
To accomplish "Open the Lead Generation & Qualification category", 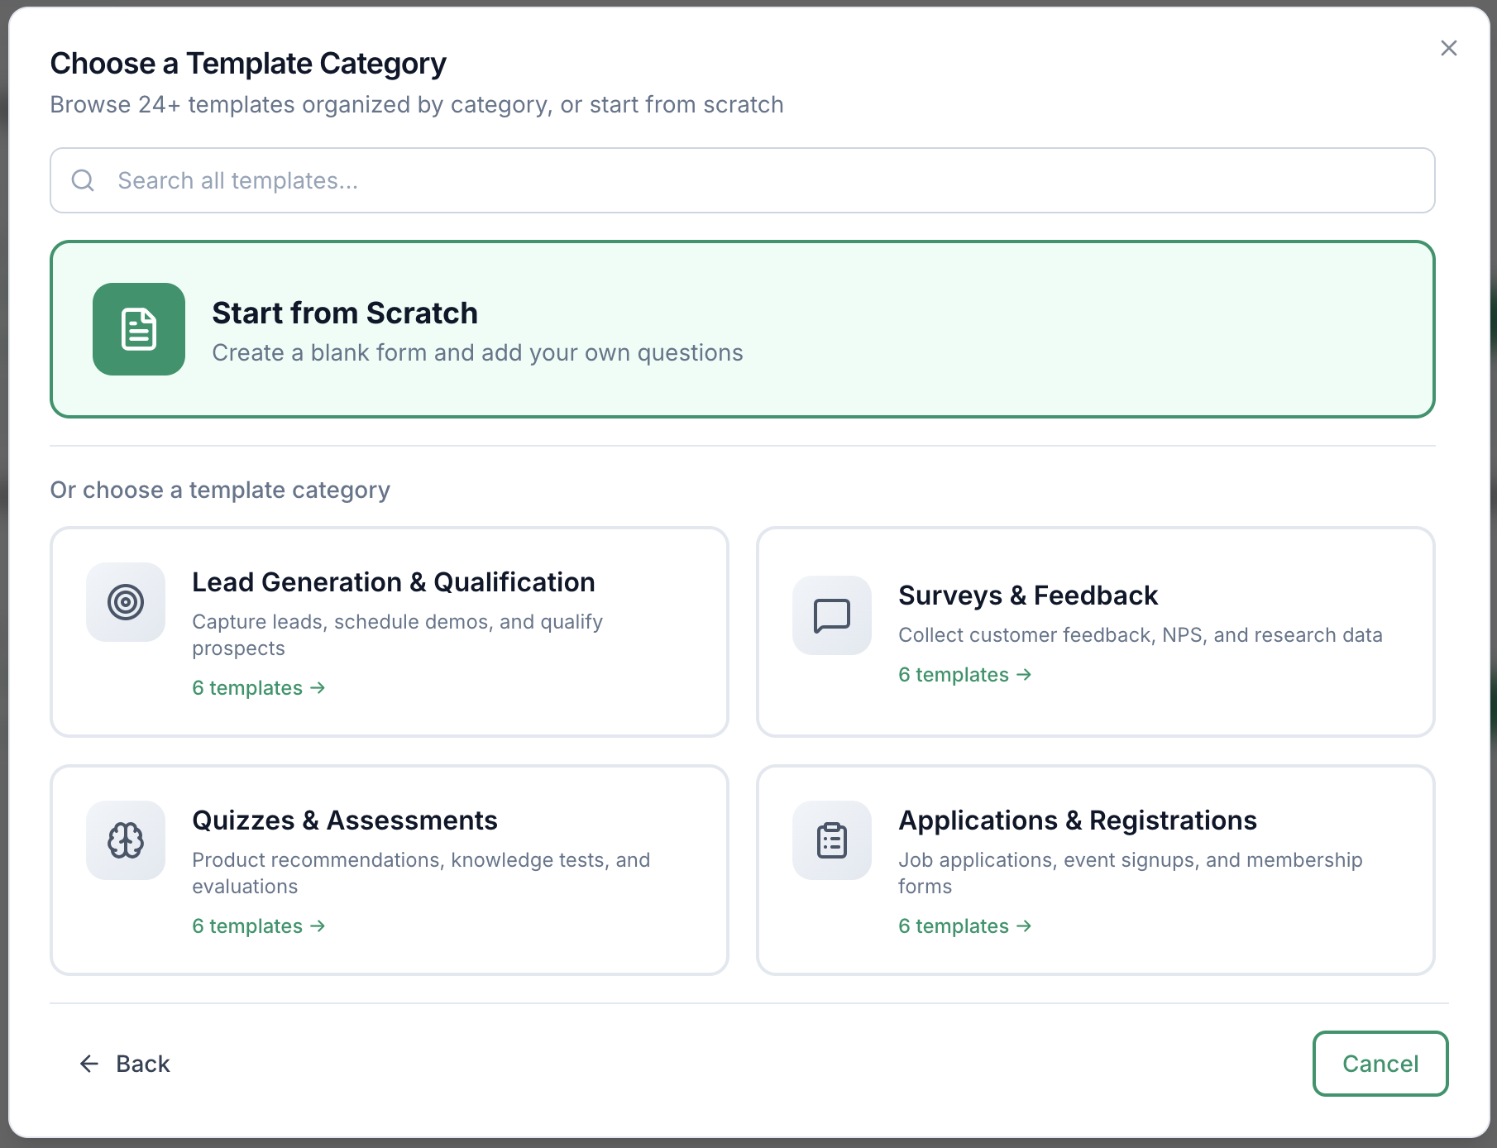I will [x=390, y=632].
